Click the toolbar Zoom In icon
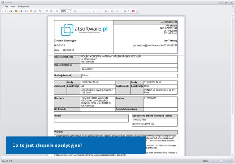The width and height of the screenshot is (235, 164). tap(75, 11)
